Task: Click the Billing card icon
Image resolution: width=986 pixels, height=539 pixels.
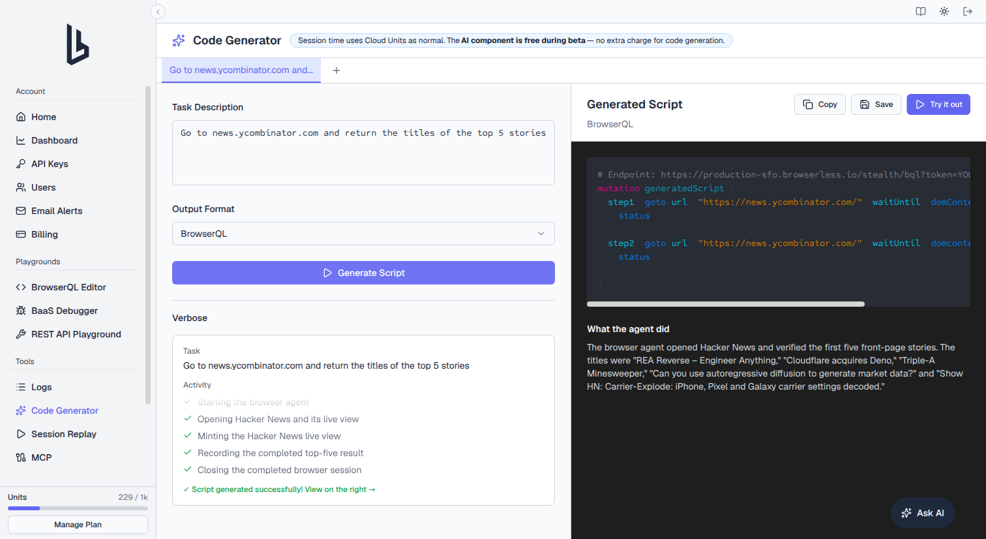Action: click(21, 234)
